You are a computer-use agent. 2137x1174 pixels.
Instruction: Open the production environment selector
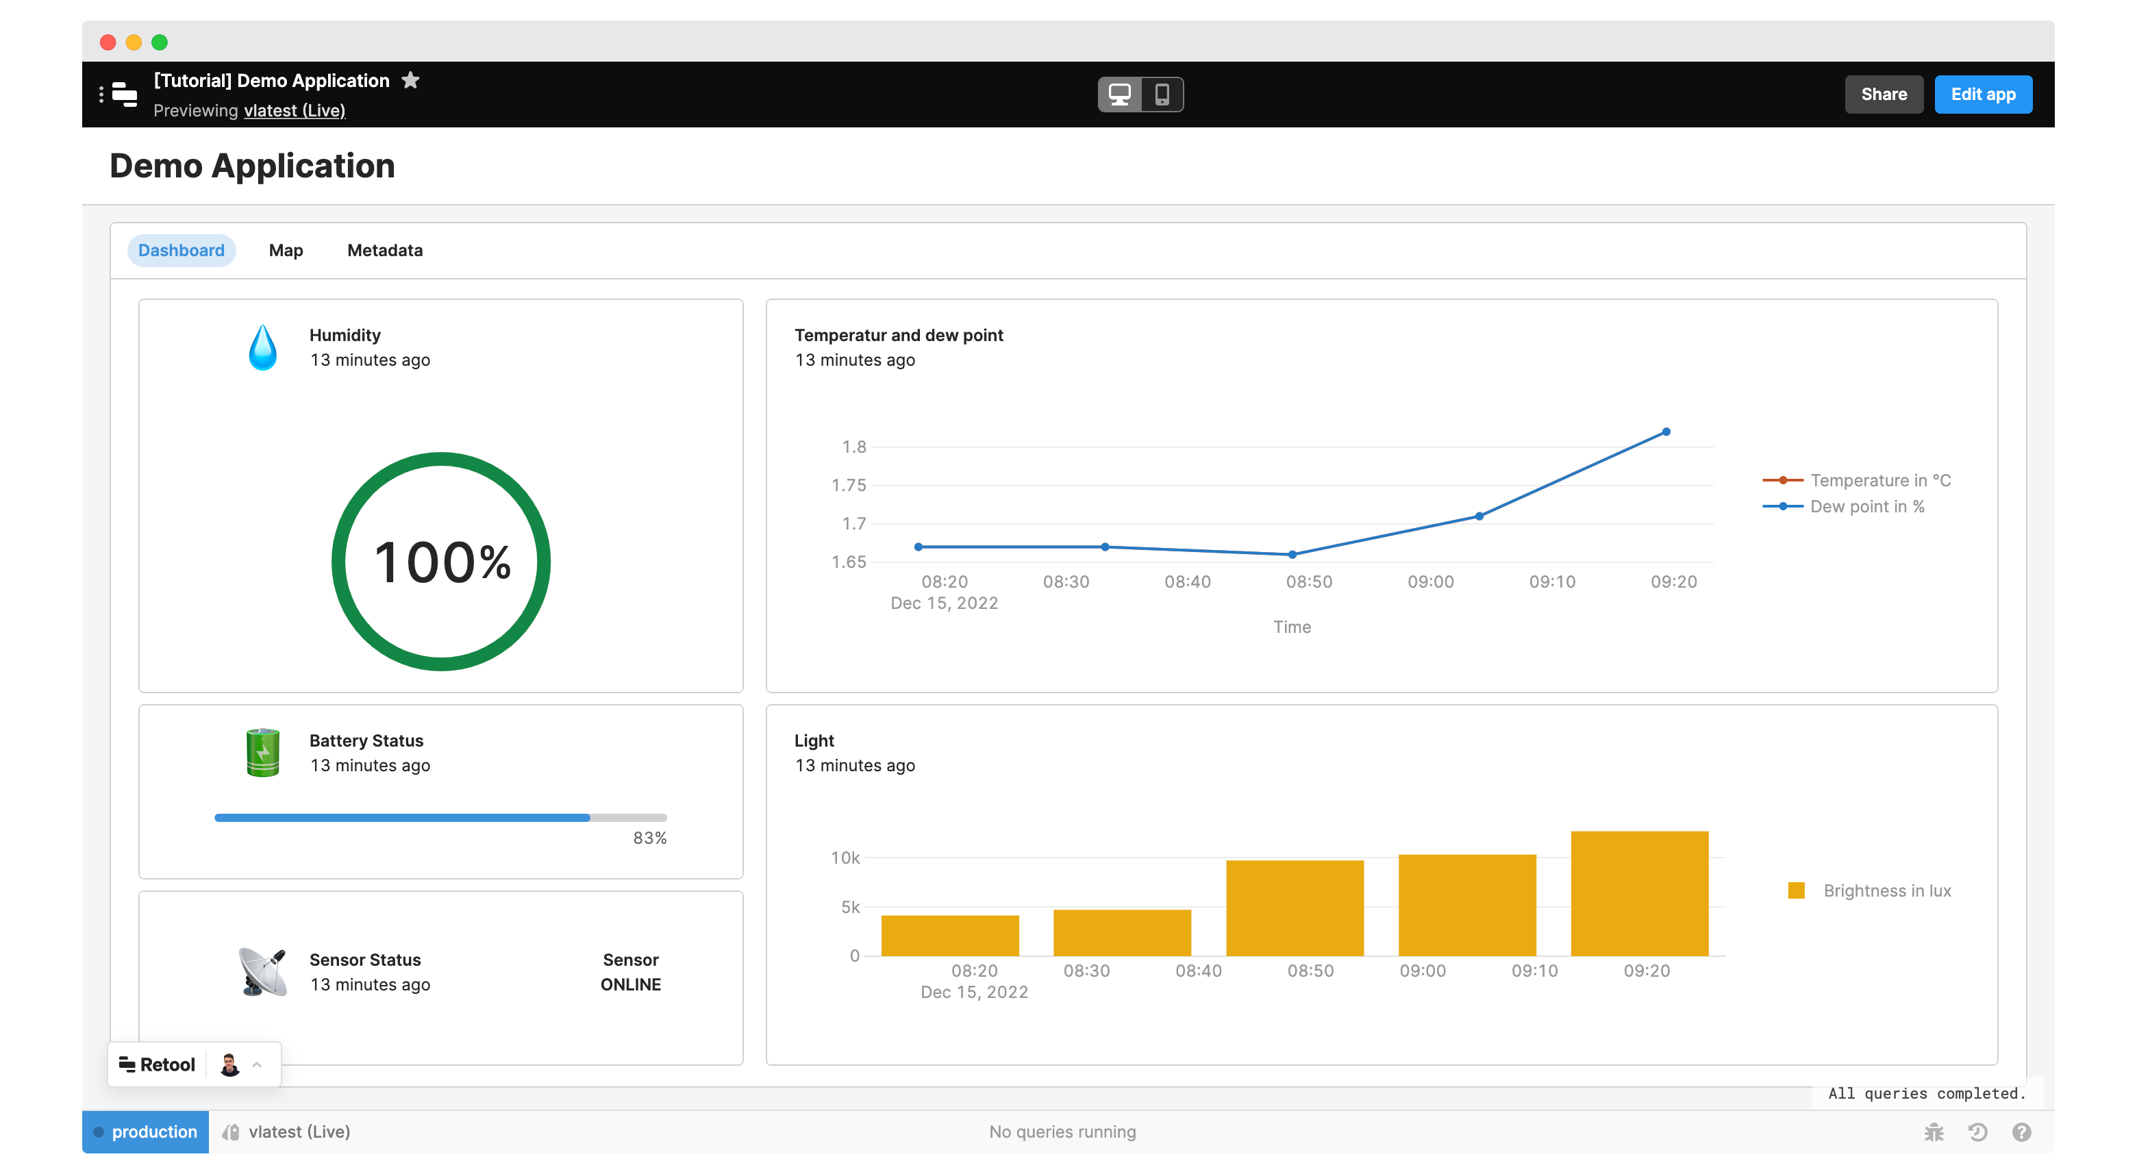pyautogui.click(x=146, y=1132)
